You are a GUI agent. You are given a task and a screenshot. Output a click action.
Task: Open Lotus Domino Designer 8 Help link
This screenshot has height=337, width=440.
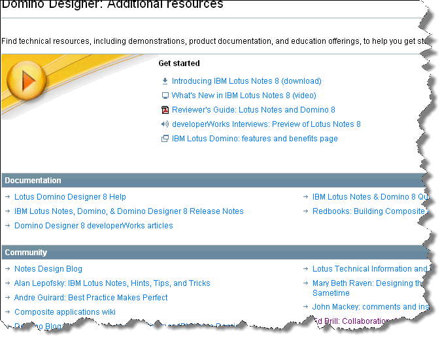(x=70, y=197)
